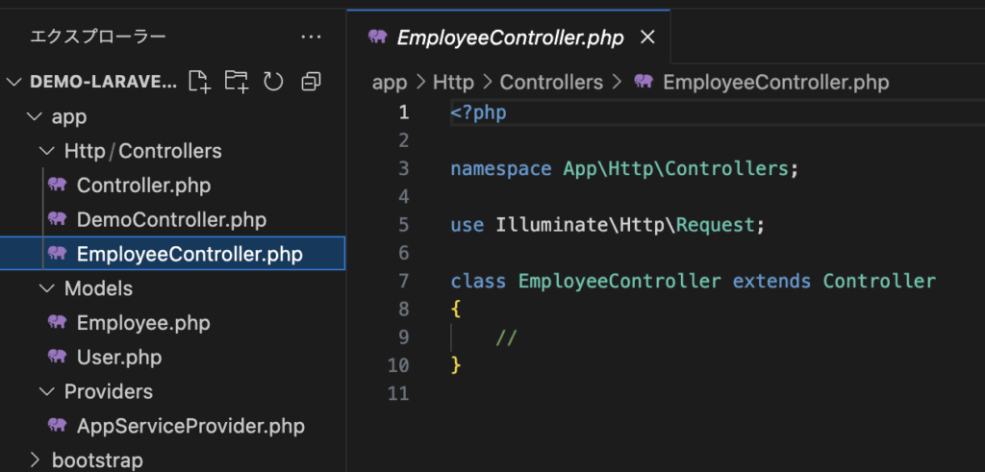Open Employee.php model file
Screen dimensions: 985x472
(x=143, y=323)
